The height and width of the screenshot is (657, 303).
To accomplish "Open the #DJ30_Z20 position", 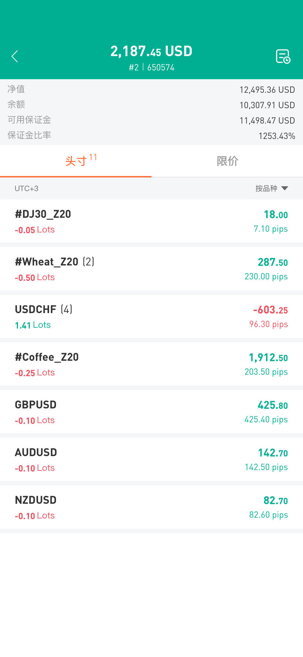I will coord(151,221).
